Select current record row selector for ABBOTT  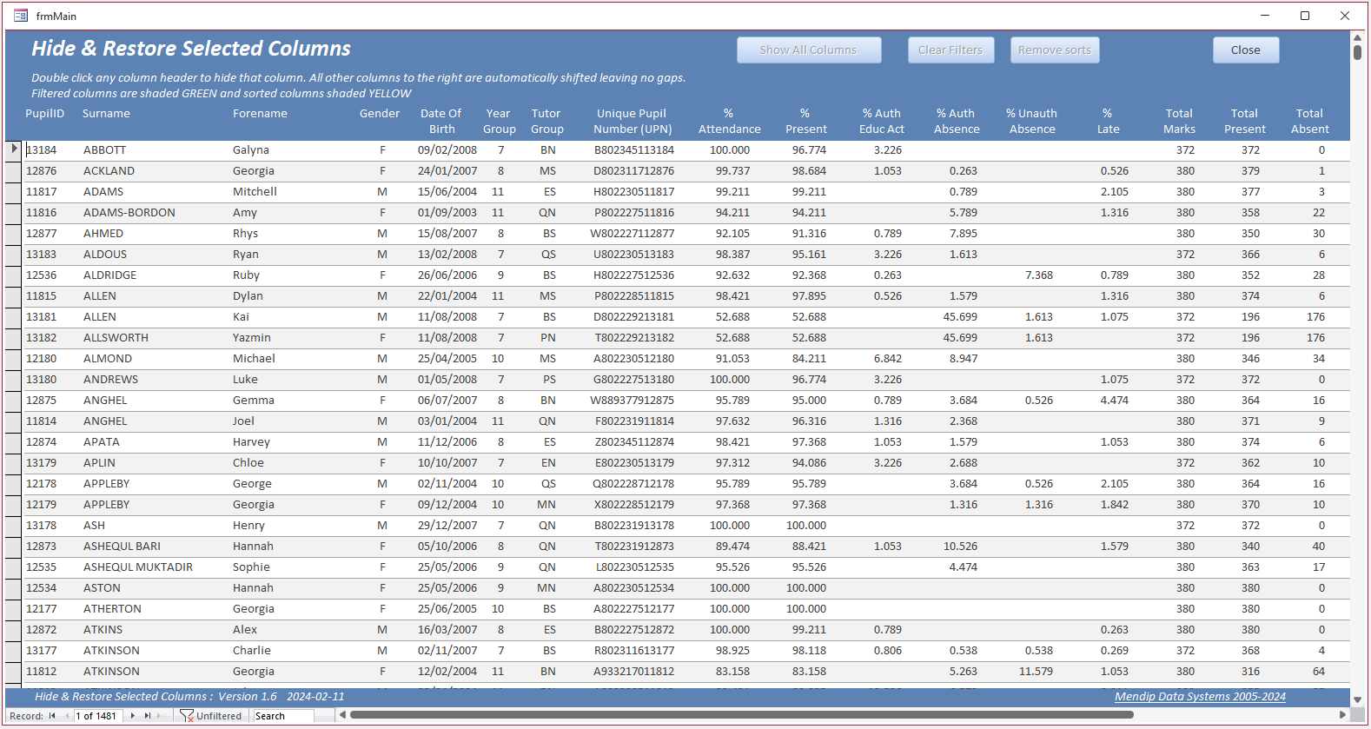(x=14, y=149)
